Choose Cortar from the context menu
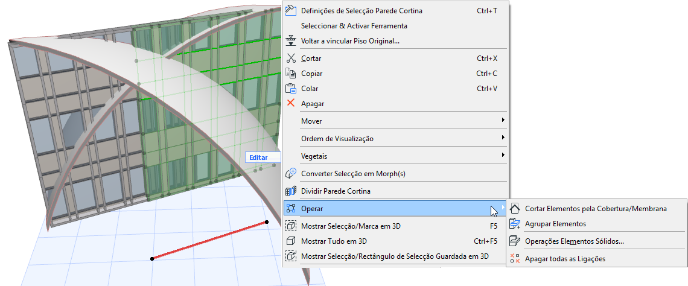Viewport: 688px width, 286px height. (x=395, y=58)
